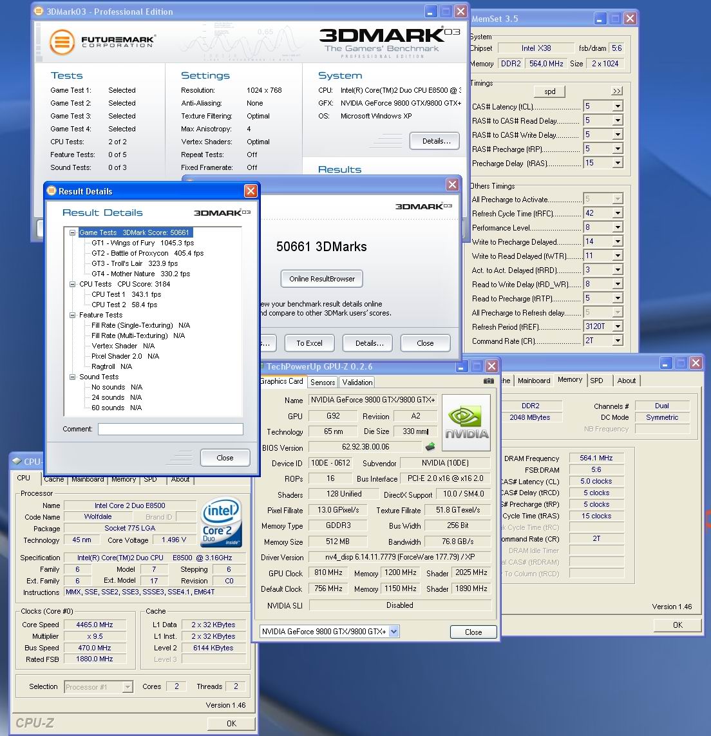The image size is (711, 736).
Task: Click the NVIDIA SLI Disabled field
Action: click(400, 605)
